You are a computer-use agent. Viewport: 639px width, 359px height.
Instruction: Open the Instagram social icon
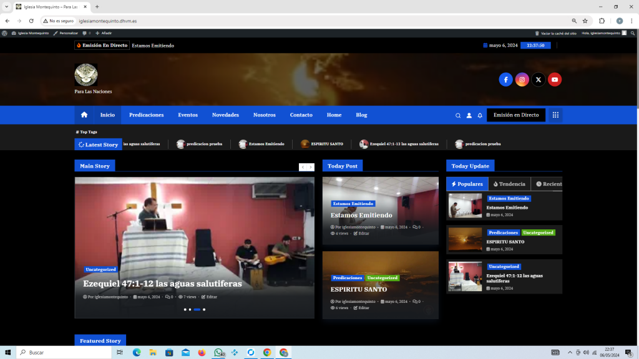pyautogui.click(x=522, y=80)
